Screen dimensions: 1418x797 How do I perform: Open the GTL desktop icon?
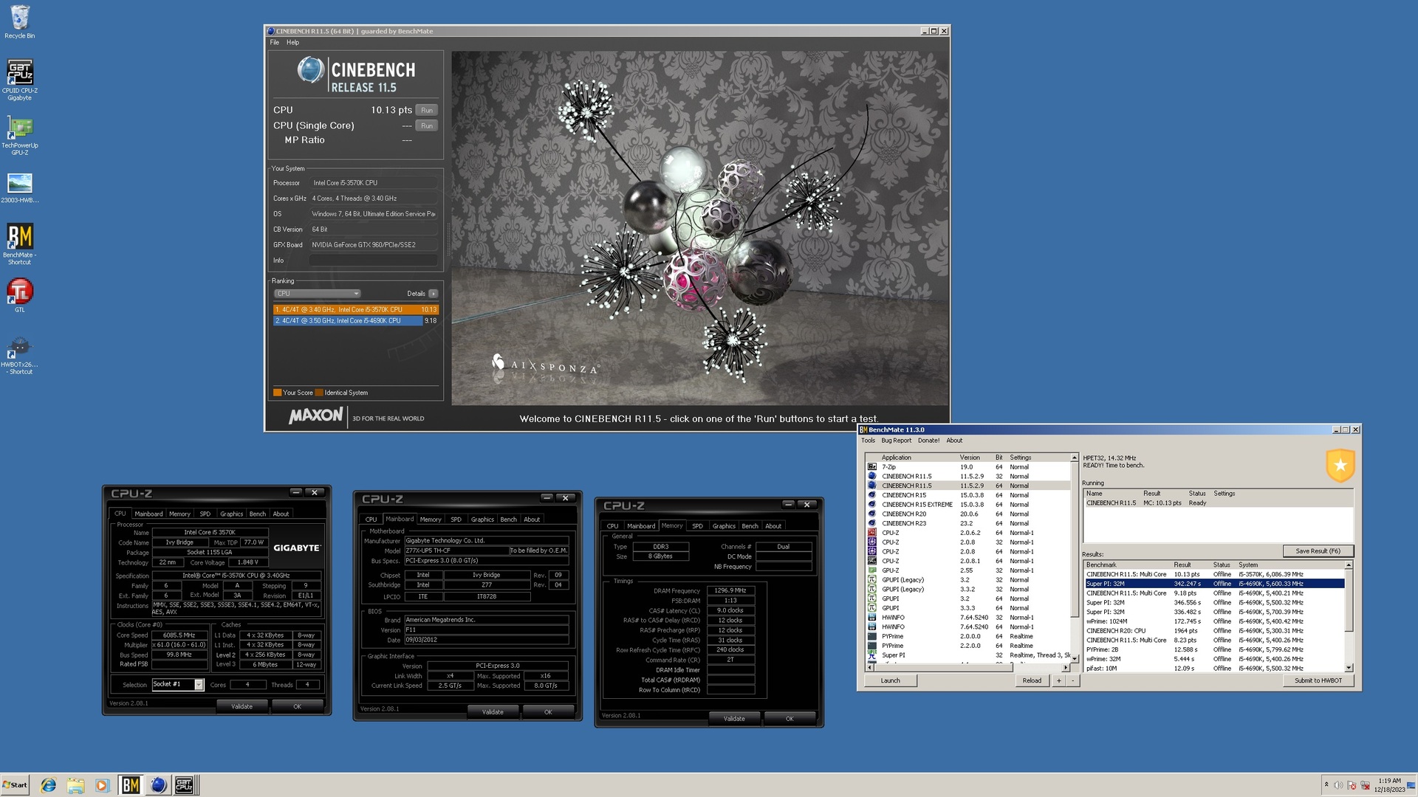20,295
